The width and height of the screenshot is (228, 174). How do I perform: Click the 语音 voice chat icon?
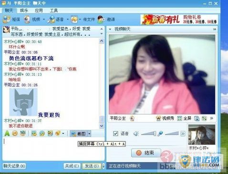click(x=51, y=19)
